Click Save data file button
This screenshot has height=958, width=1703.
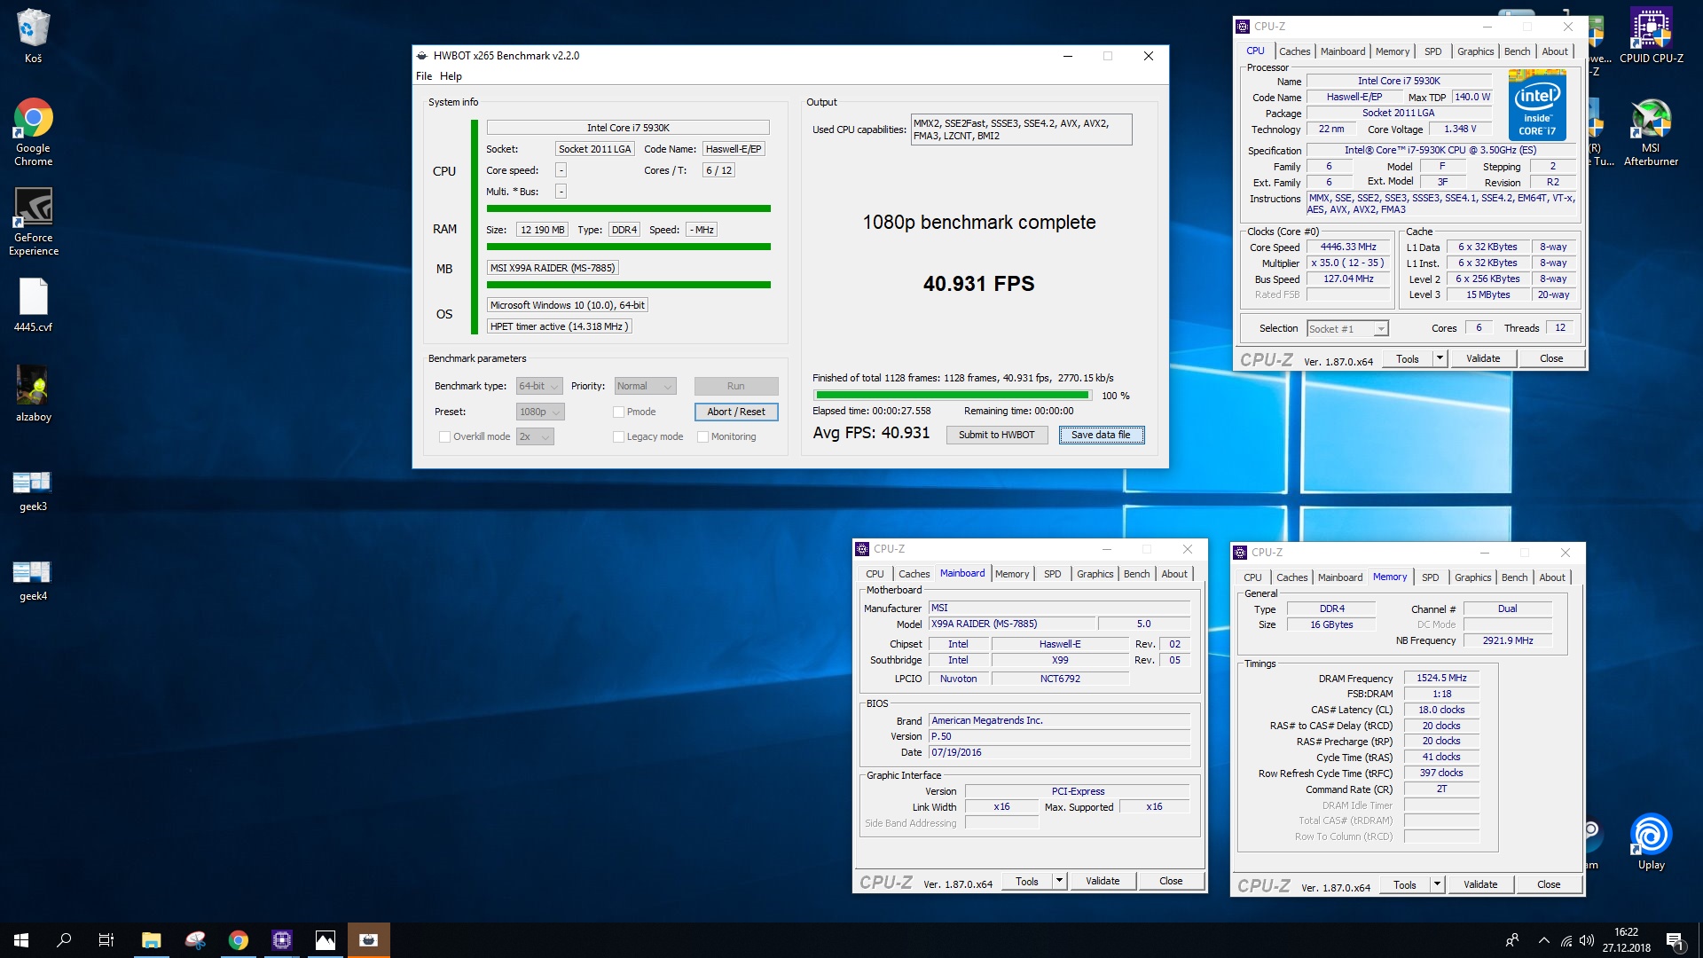pyautogui.click(x=1101, y=435)
